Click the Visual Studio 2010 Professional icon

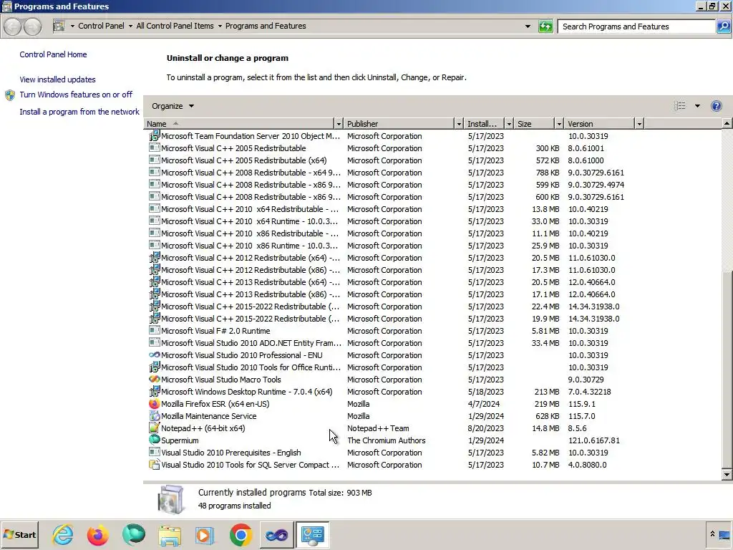(154, 355)
